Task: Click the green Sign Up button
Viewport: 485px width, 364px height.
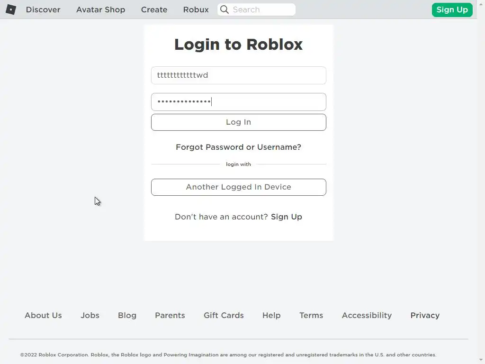Action: 452,9
